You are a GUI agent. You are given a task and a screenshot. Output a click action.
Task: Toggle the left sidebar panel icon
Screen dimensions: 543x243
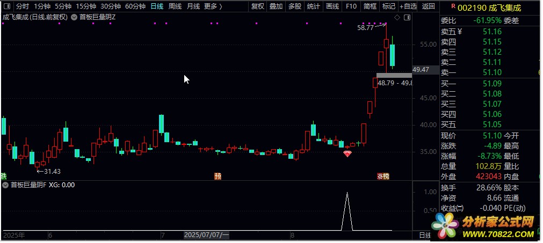pos(8,6)
